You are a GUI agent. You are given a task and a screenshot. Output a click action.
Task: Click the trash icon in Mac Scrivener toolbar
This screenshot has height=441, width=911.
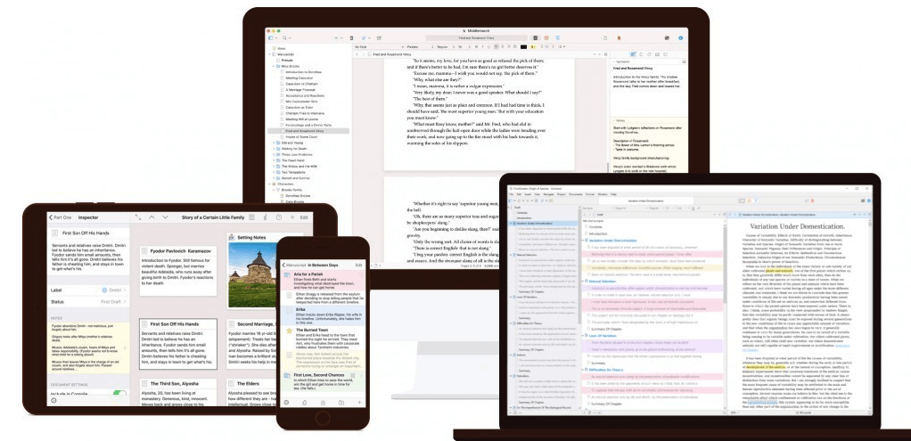click(351, 37)
